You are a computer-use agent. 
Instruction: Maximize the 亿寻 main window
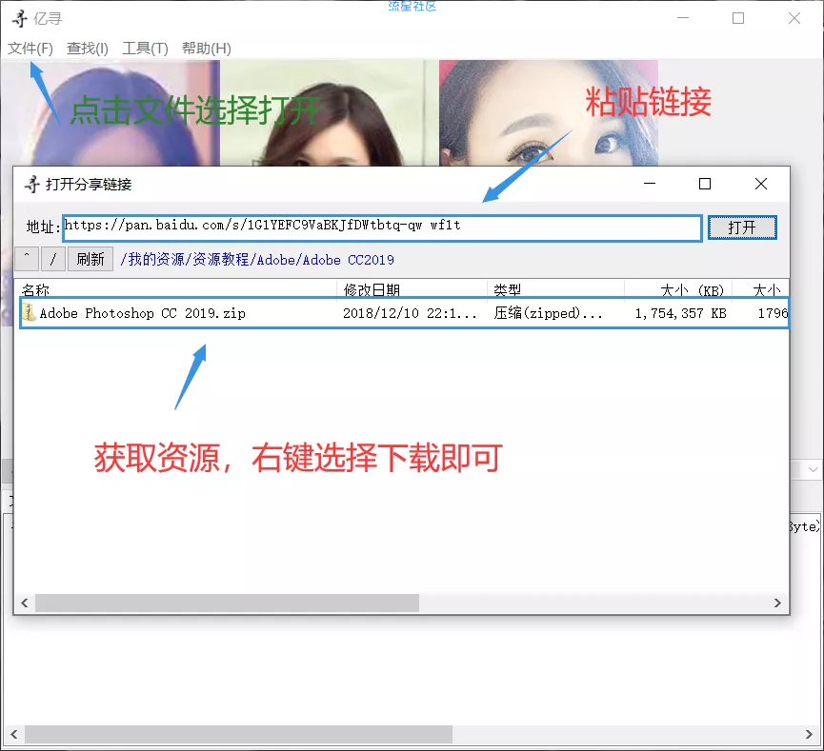click(x=738, y=18)
